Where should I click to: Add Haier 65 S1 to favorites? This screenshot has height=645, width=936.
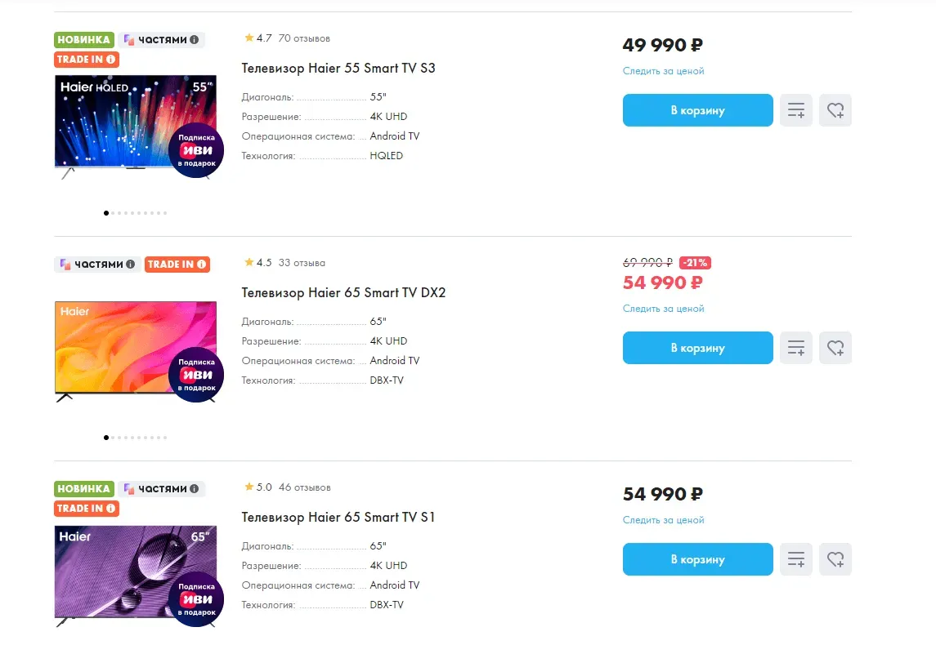pos(835,559)
